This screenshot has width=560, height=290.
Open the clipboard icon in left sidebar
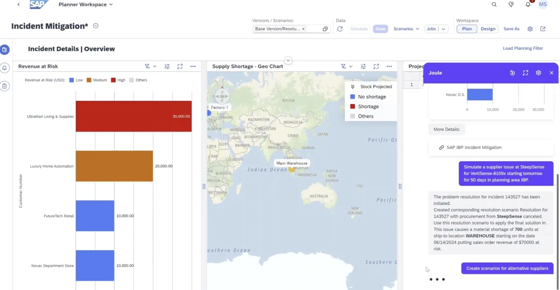coord(4,86)
